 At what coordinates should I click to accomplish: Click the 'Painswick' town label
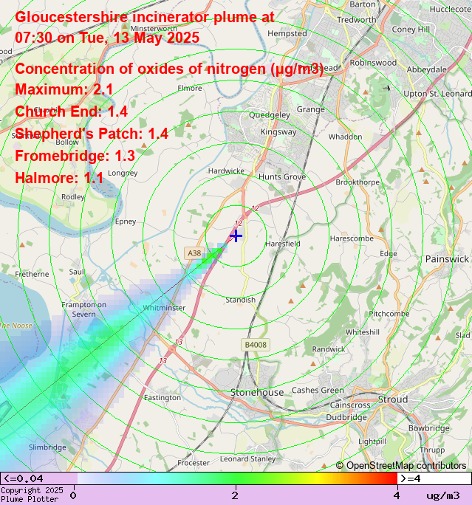tap(447, 259)
